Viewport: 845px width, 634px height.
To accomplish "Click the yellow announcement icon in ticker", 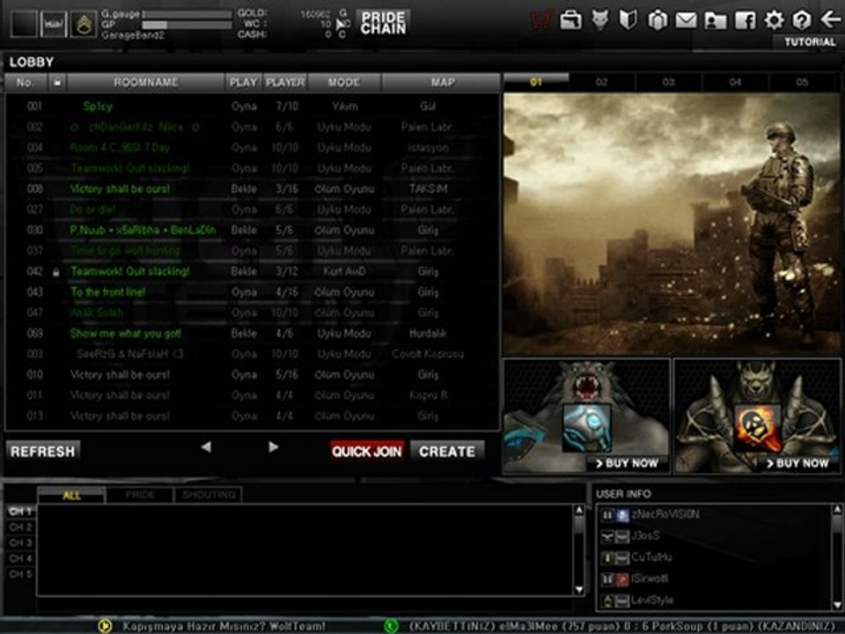I will click(x=105, y=625).
